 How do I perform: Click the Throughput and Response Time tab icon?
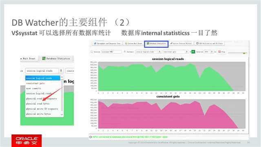pyautogui.click(x=95, y=43)
